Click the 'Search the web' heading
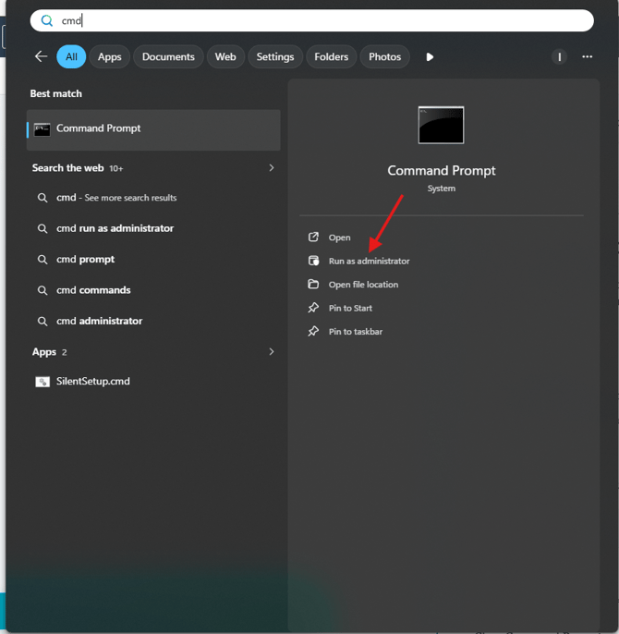 click(68, 168)
